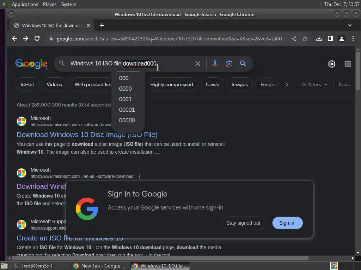Image resolution: width=361 pixels, height=270 pixels.
Task: Open the Places menu
Action: click(49, 4)
